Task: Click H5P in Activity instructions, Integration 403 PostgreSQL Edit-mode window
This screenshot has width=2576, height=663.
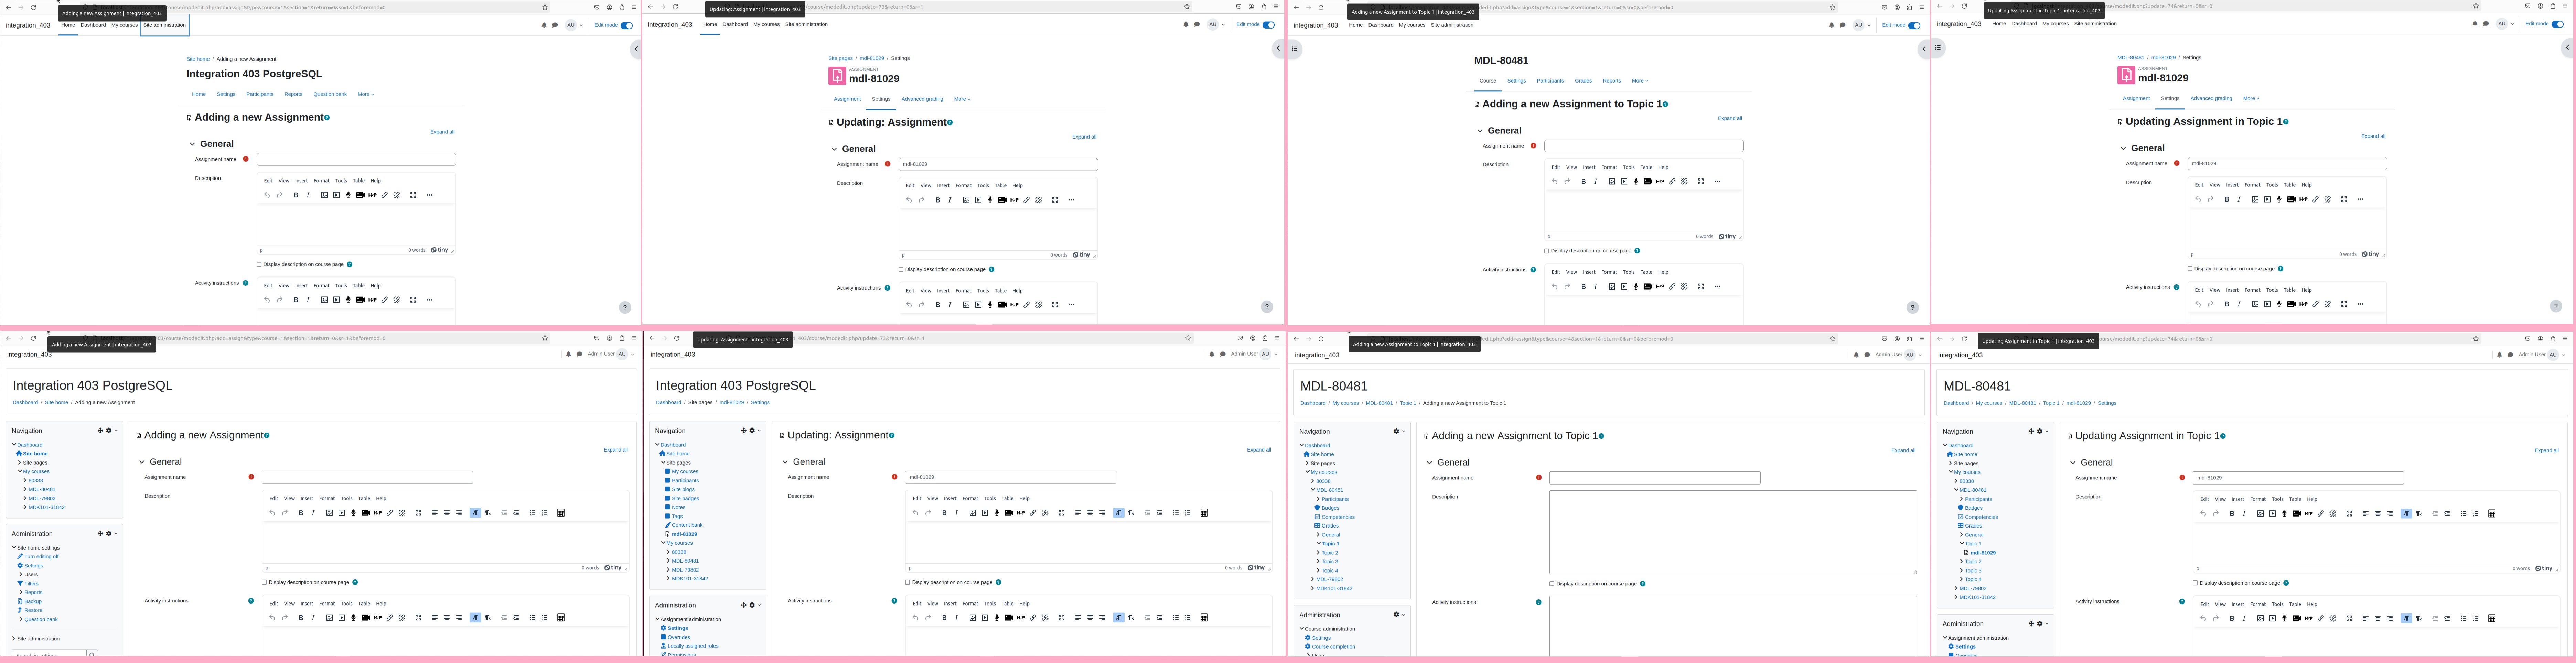Action: [372, 300]
